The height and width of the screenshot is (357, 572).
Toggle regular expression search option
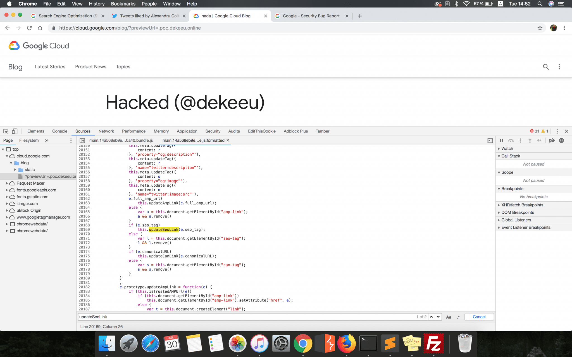coord(458,317)
